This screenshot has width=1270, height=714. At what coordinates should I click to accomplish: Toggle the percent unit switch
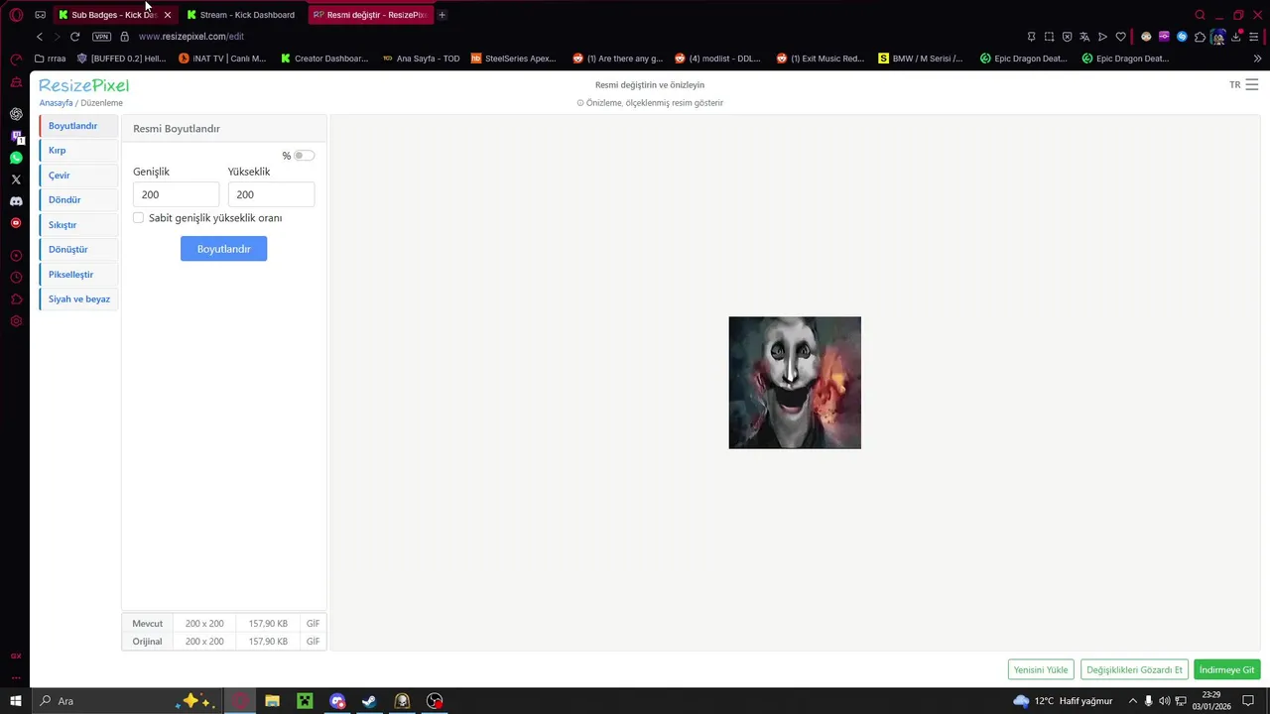pyautogui.click(x=304, y=156)
